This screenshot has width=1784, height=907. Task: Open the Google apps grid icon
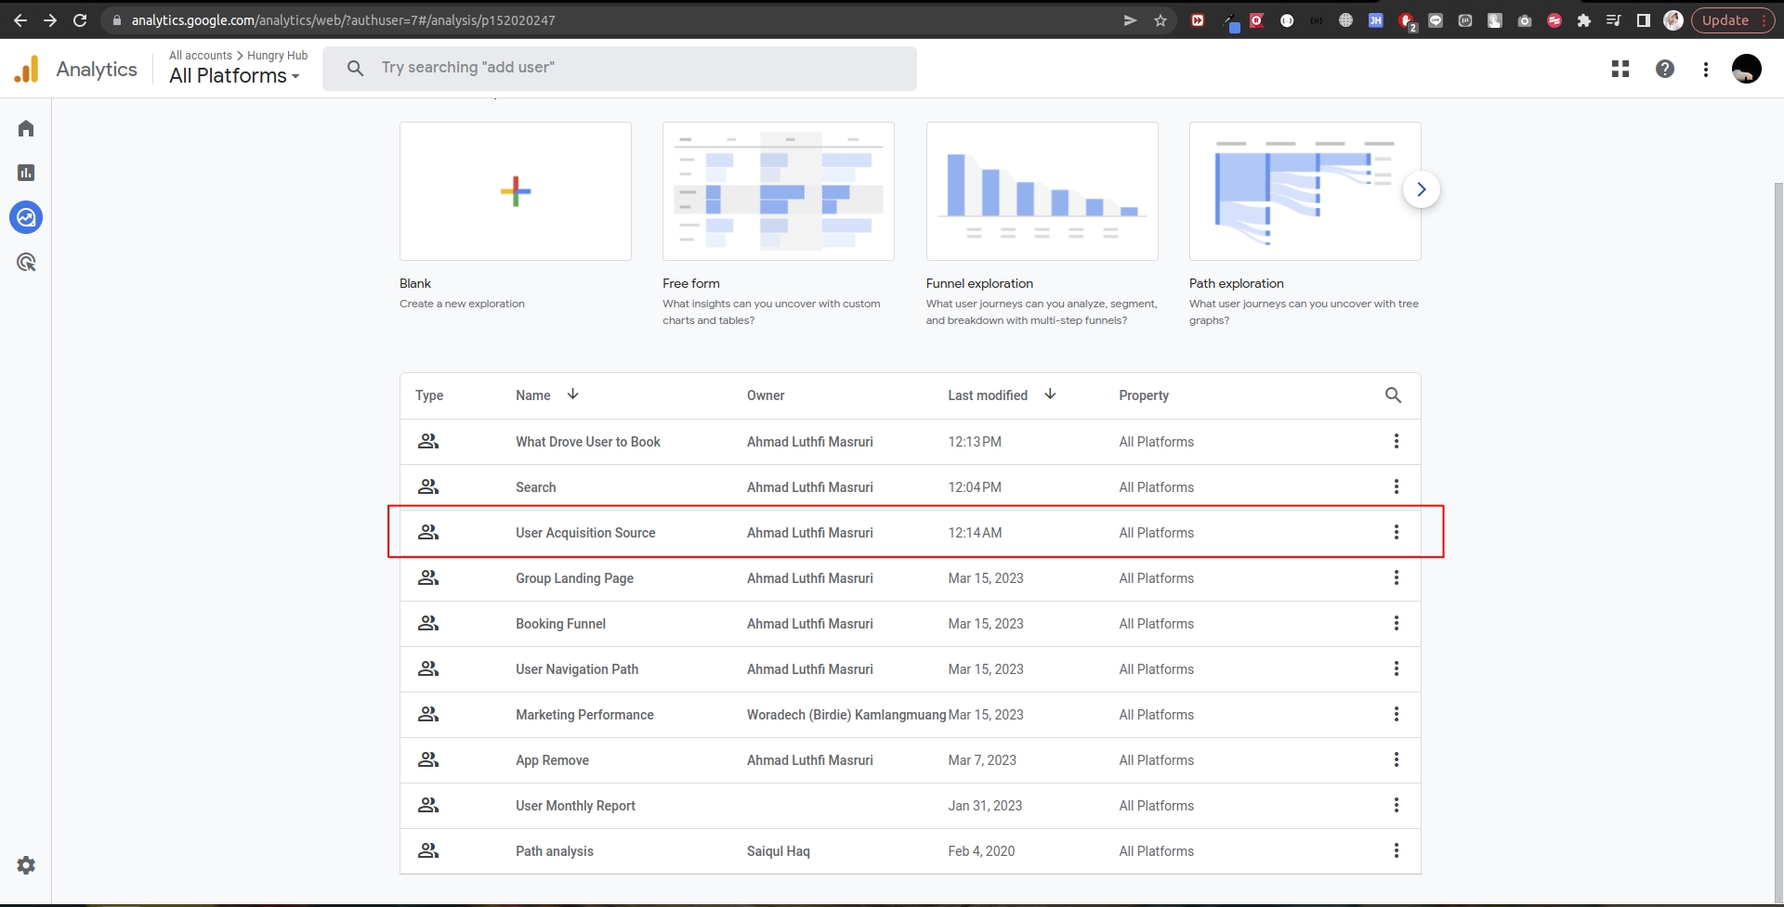pos(1620,69)
